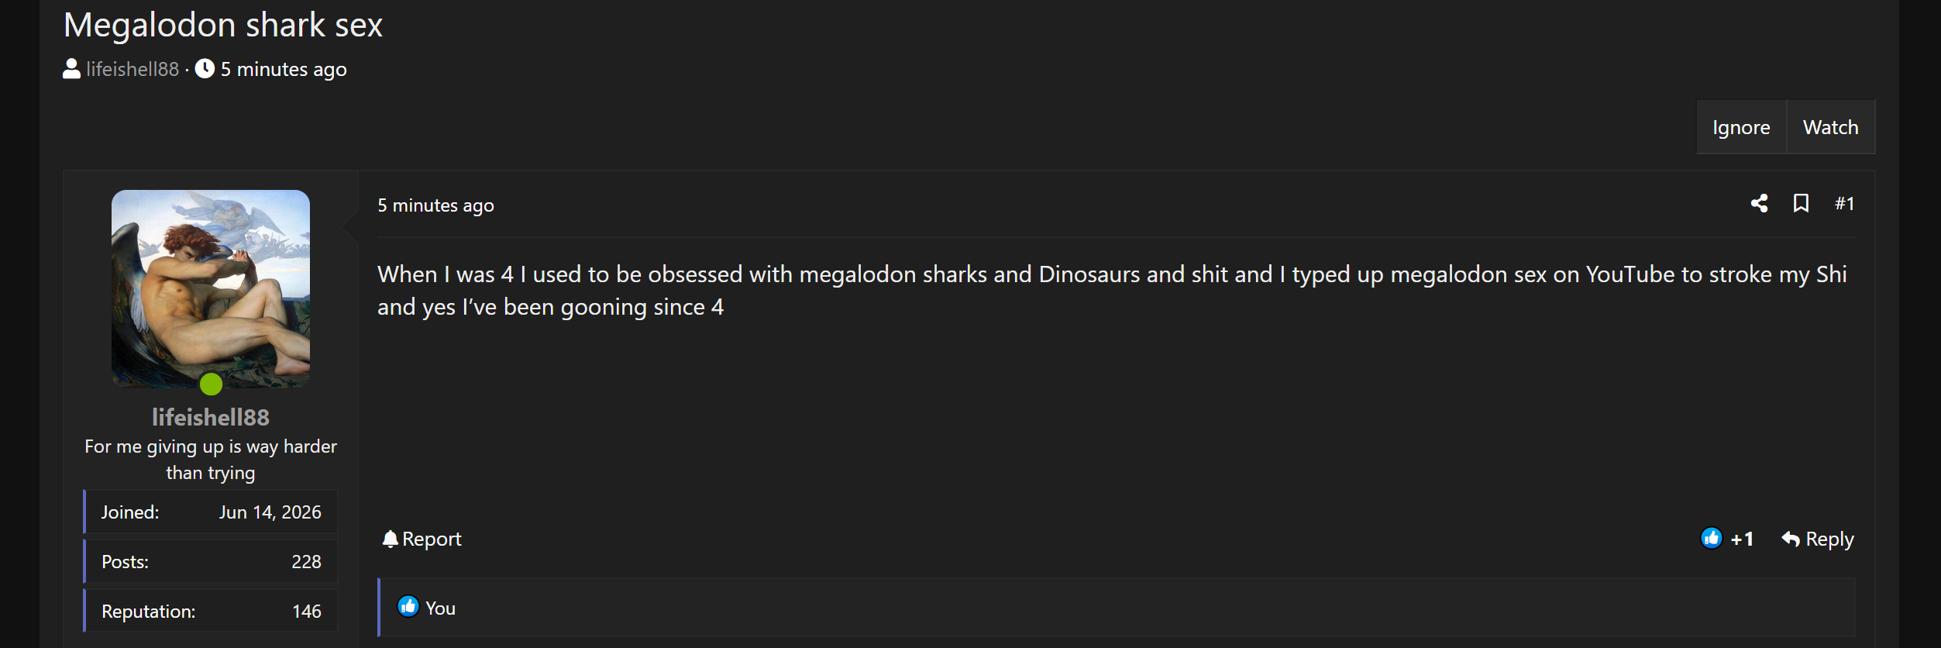Click the clock icon near thread time
Viewport: 1941px width, 648px height.
[205, 69]
